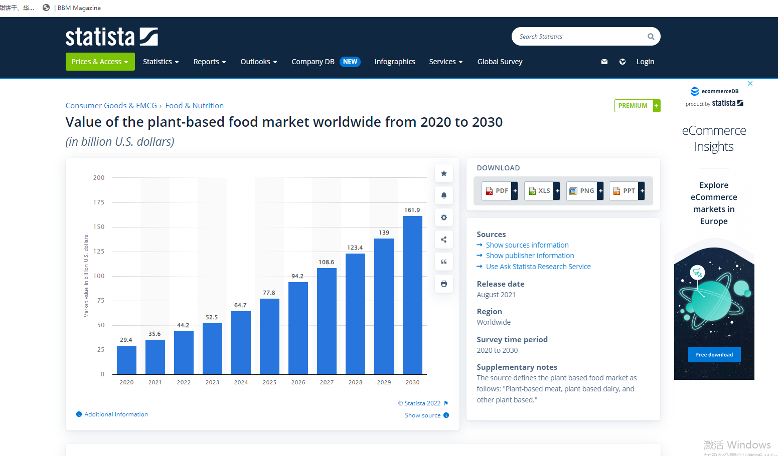778x456 pixels.
Task: Open the Reports dropdown menu
Action: tap(209, 62)
